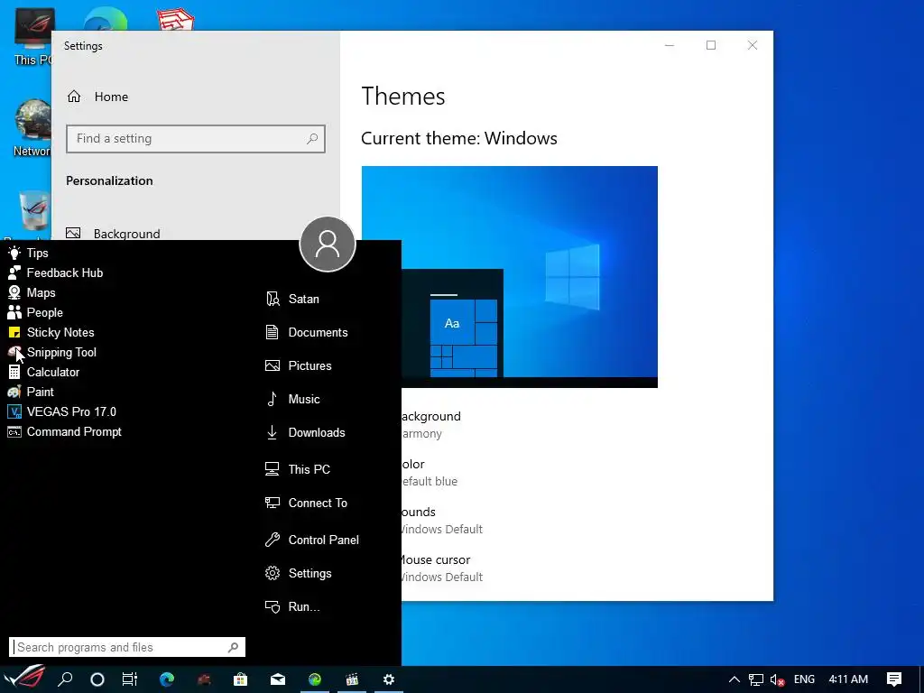Open Command Prompt from start menu
Image resolution: width=924 pixels, height=693 pixels.
click(x=65, y=432)
